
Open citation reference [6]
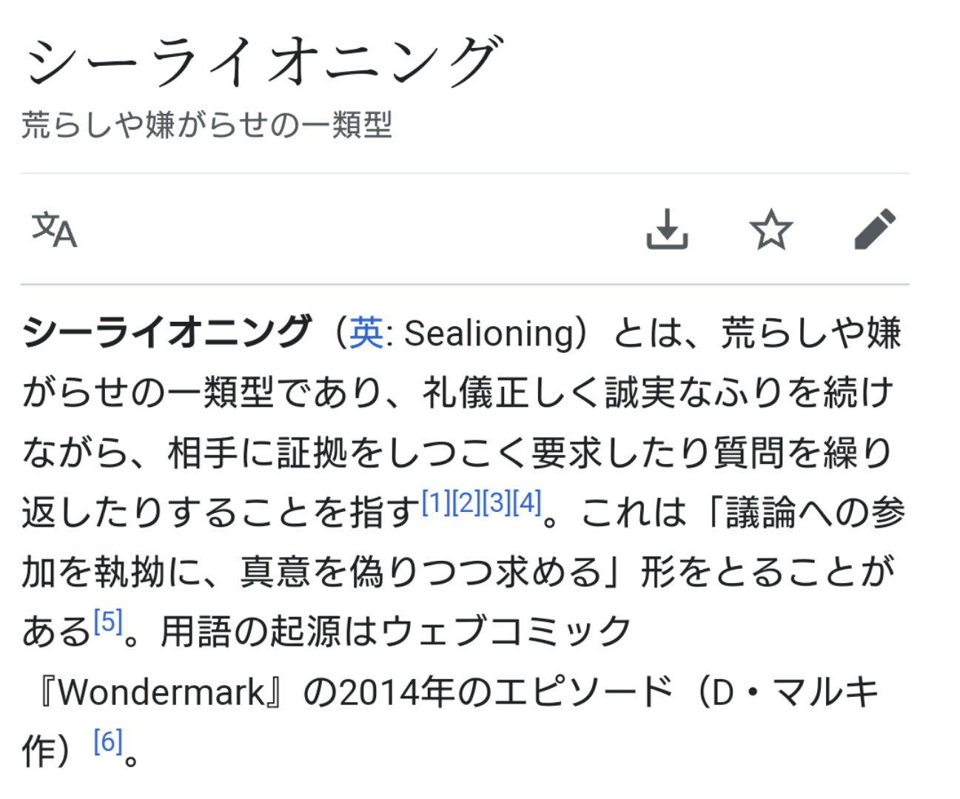(108, 741)
